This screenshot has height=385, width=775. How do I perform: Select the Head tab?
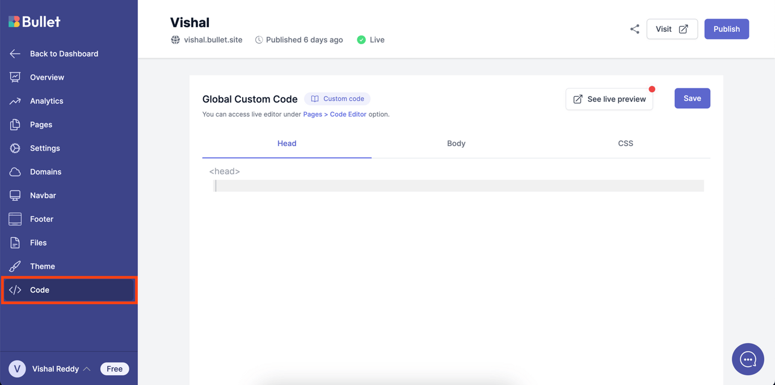287,143
